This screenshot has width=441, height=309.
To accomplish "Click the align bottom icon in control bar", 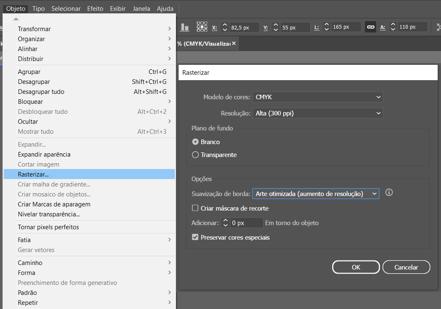I will (x=185, y=27).
